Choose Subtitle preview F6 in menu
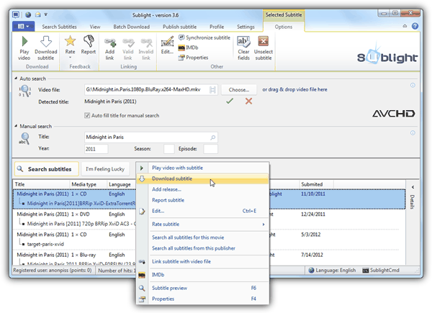 (203, 288)
